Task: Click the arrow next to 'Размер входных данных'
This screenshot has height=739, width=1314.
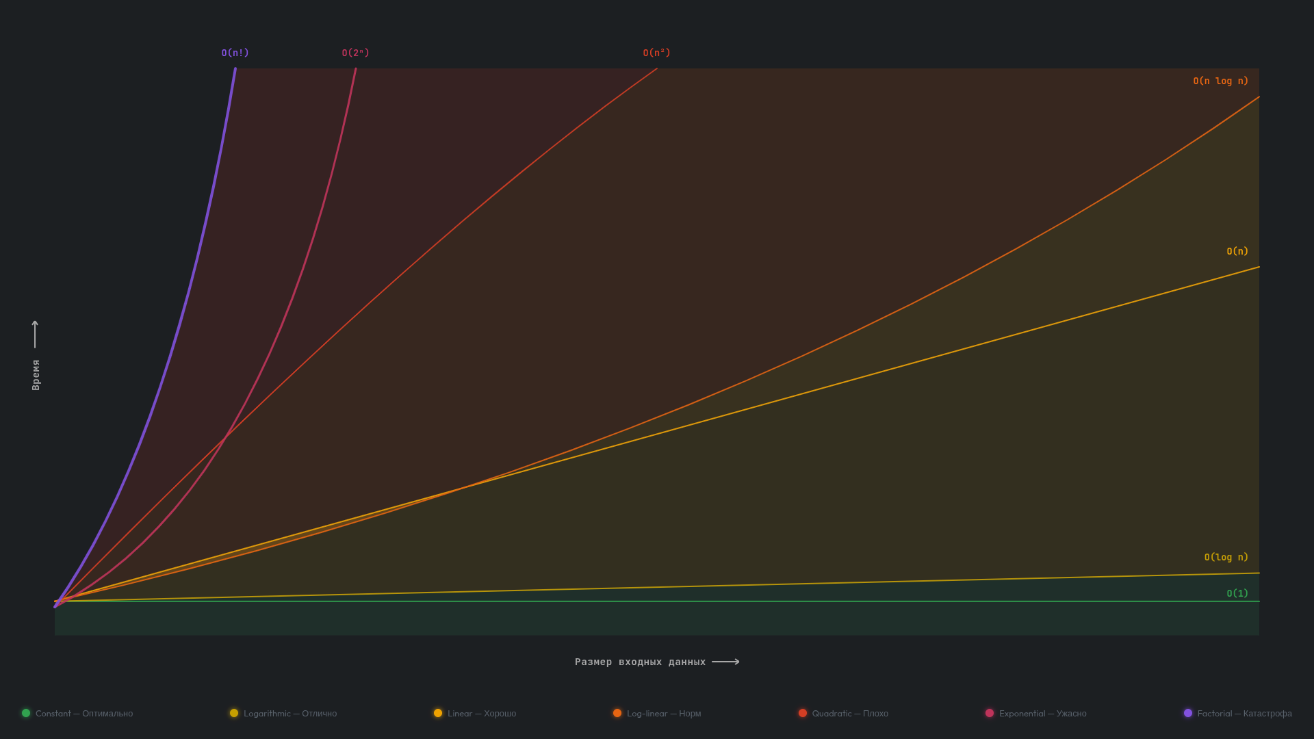Action: (725, 662)
